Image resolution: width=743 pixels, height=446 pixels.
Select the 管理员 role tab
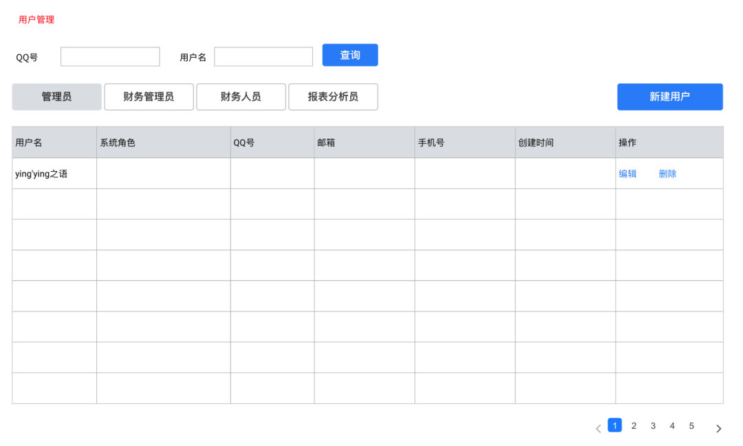coord(57,97)
